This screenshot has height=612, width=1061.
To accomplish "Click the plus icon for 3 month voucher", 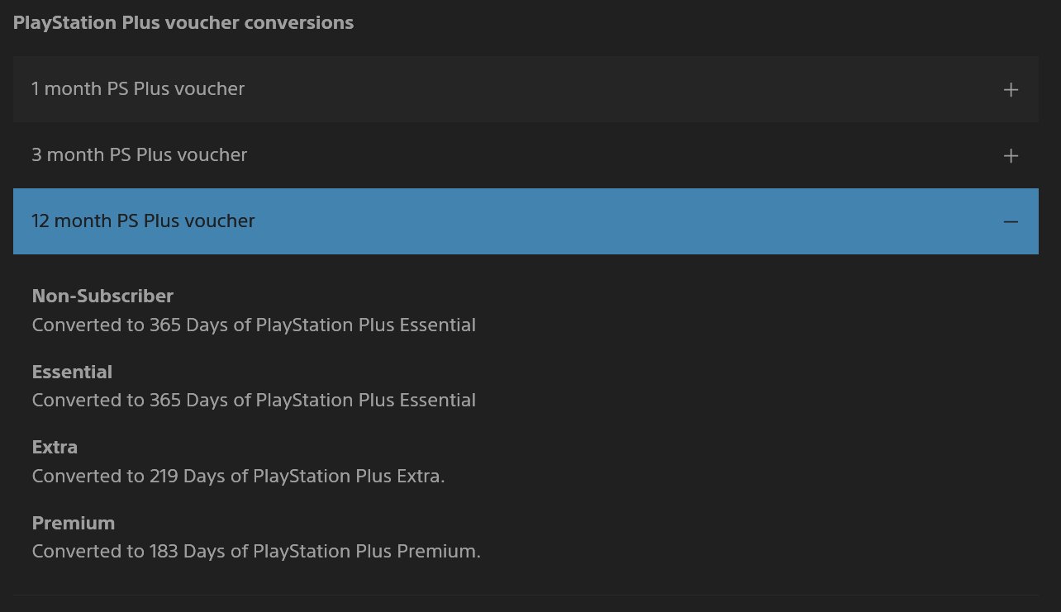I will pos(1011,156).
